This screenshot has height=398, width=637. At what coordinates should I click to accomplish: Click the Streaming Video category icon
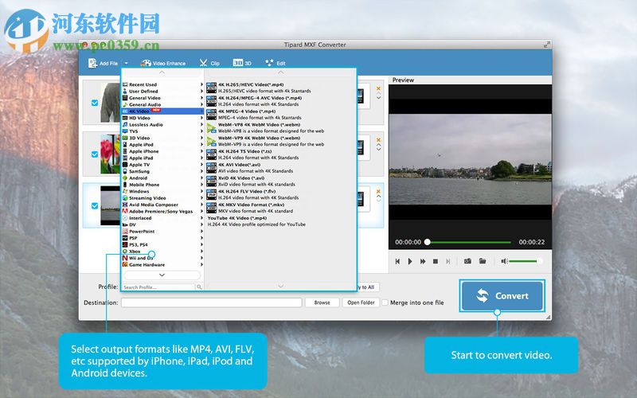coord(125,197)
